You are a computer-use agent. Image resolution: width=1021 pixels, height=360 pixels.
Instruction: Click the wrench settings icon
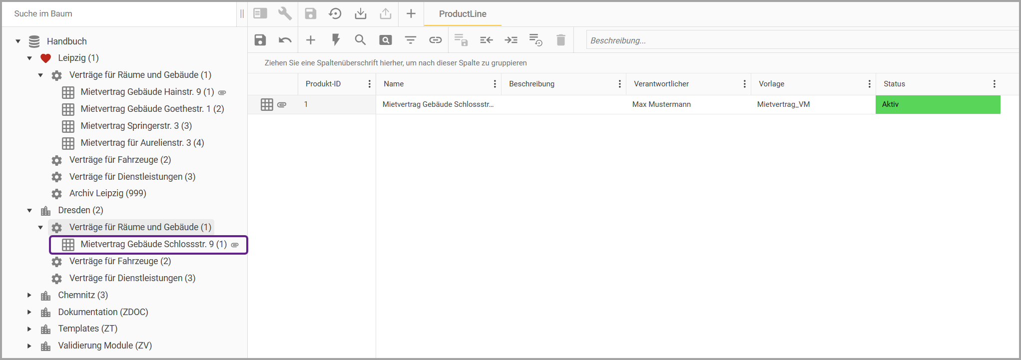click(x=285, y=13)
